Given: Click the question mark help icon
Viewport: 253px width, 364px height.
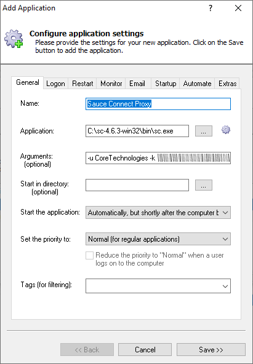Looking at the screenshot, I should tap(211, 9).
